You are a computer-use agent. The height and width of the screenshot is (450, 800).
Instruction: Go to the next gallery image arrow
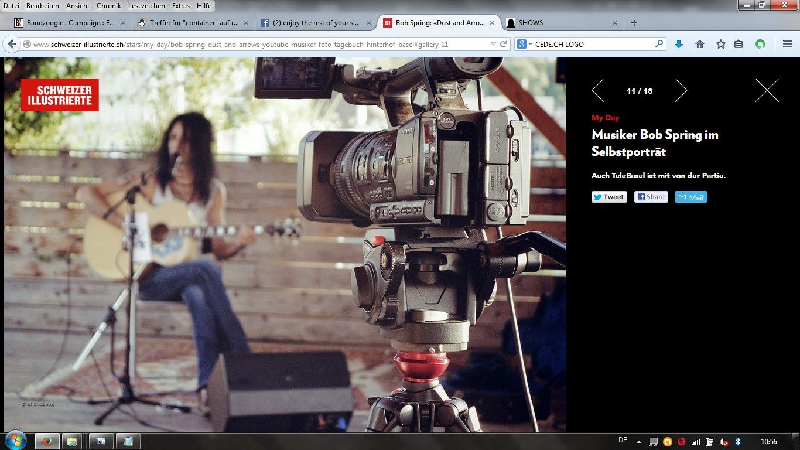coord(681,91)
